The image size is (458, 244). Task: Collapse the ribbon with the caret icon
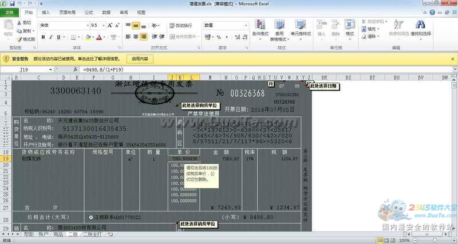click(425, 12)
